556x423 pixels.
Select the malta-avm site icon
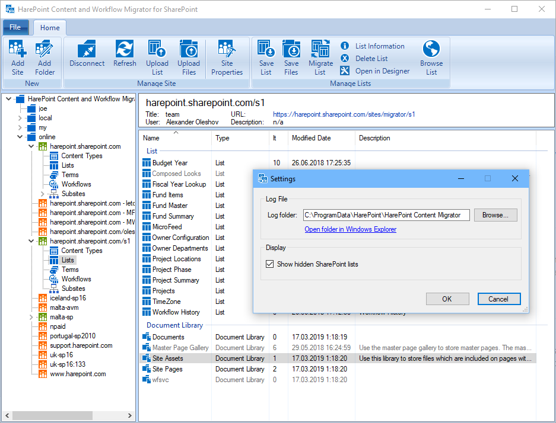[x=43, y=307]
